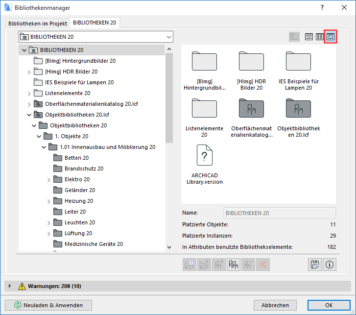Click Neuladen & Anwenden button
This screenshot has height=315, width=356.
tap(48, 305)
